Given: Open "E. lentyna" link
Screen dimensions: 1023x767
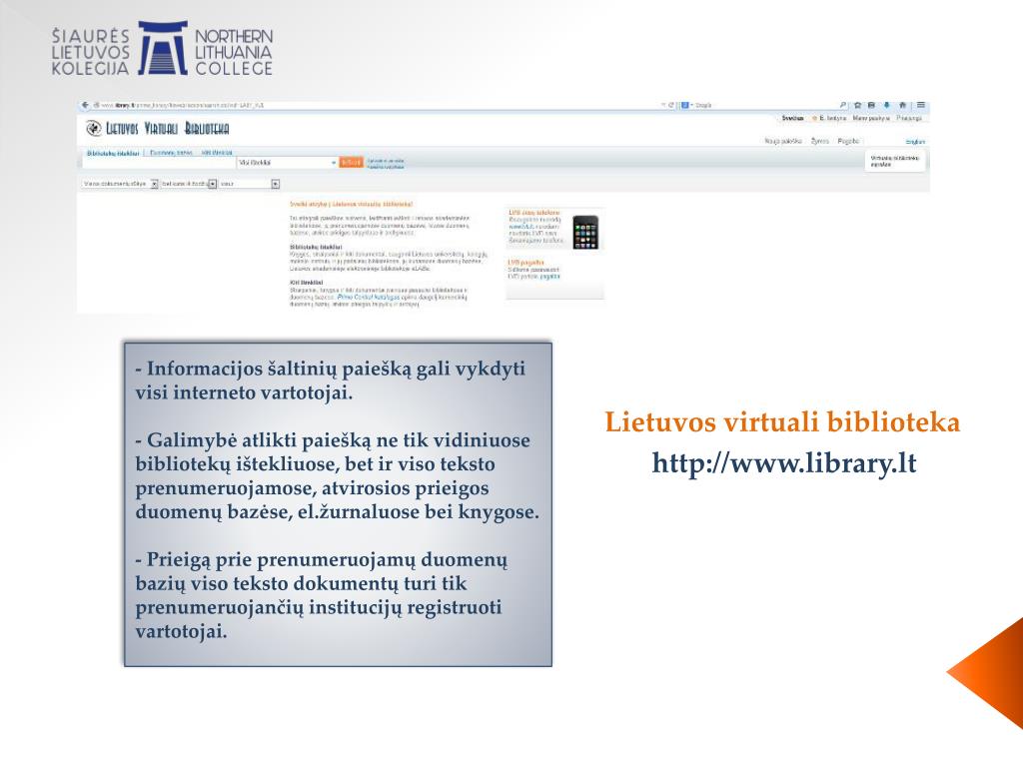Looking at the screenshot, I should [x=832, y=118].
